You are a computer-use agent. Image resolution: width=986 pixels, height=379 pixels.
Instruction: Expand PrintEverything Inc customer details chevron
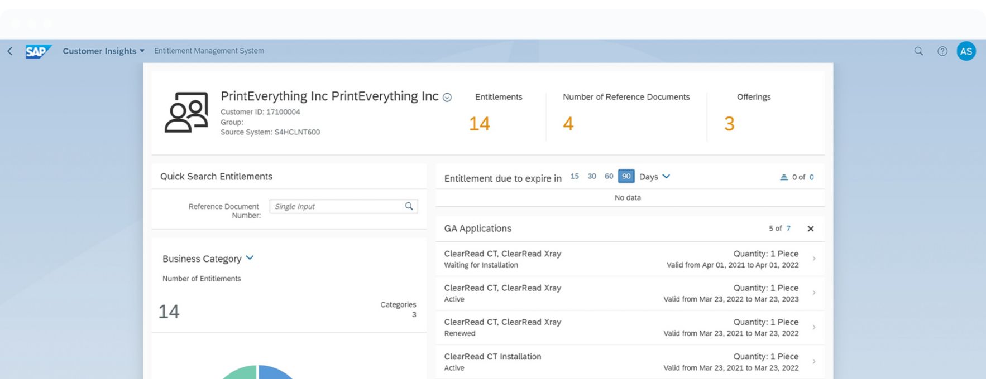click(x=447, y=98)
